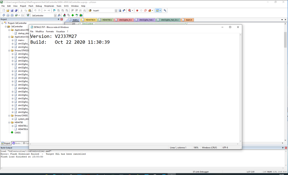Click Notepad horizontal scrollbar right arrow
This screenshot has width=288, height=175.
[x=238, y=144]
